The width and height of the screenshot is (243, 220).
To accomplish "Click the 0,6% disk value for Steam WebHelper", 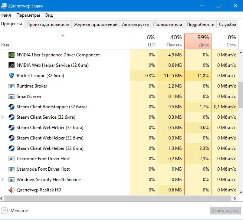I will click(x=204, y=128).
